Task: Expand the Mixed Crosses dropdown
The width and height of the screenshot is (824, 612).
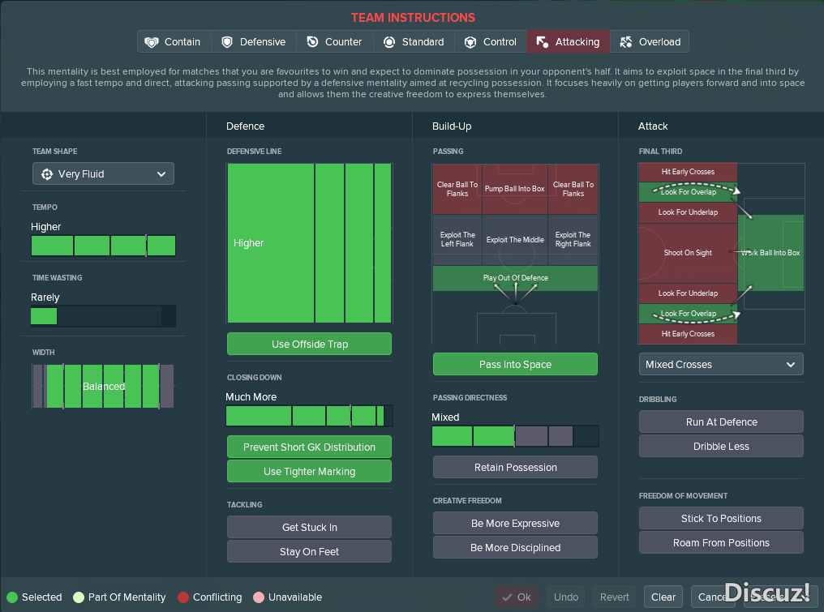Action: 721,365
